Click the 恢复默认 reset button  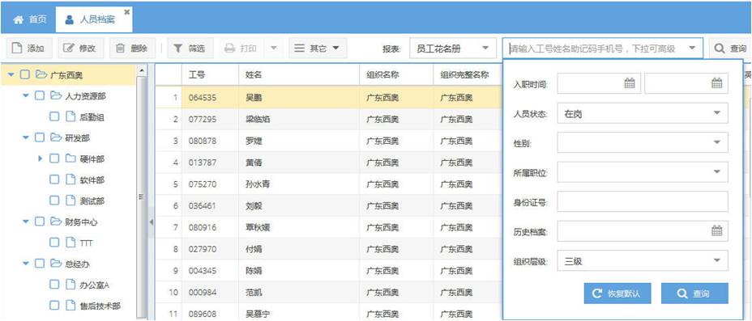pyautogui.click(x=617, y=294)
